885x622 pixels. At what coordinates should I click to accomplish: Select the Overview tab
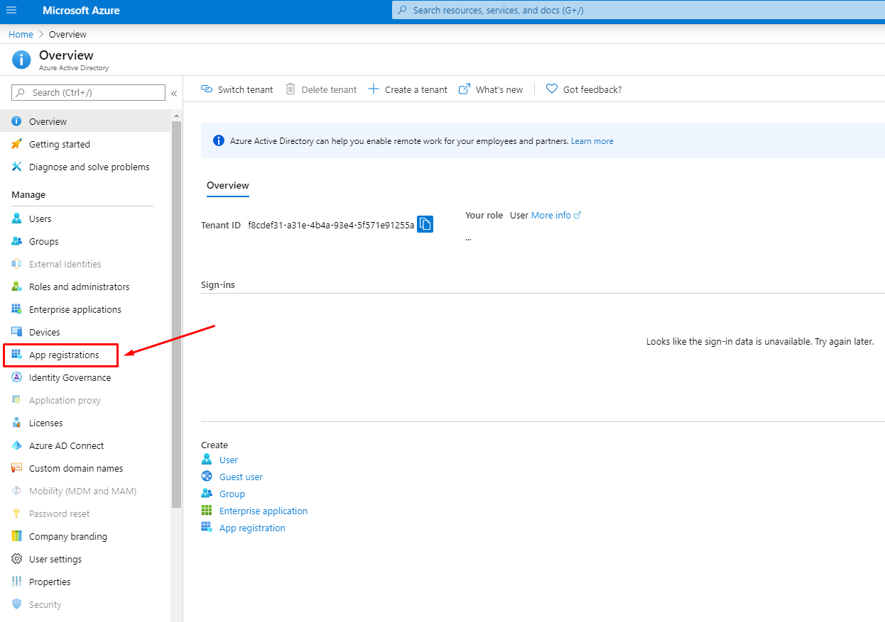228,186
